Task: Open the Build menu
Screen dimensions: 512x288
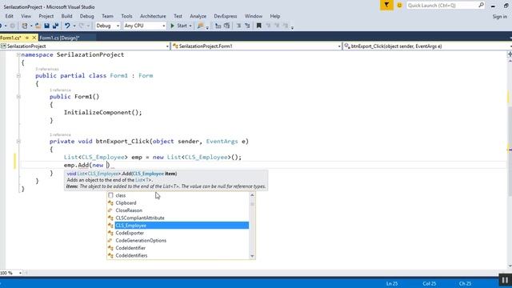Action: pos(66,16)
